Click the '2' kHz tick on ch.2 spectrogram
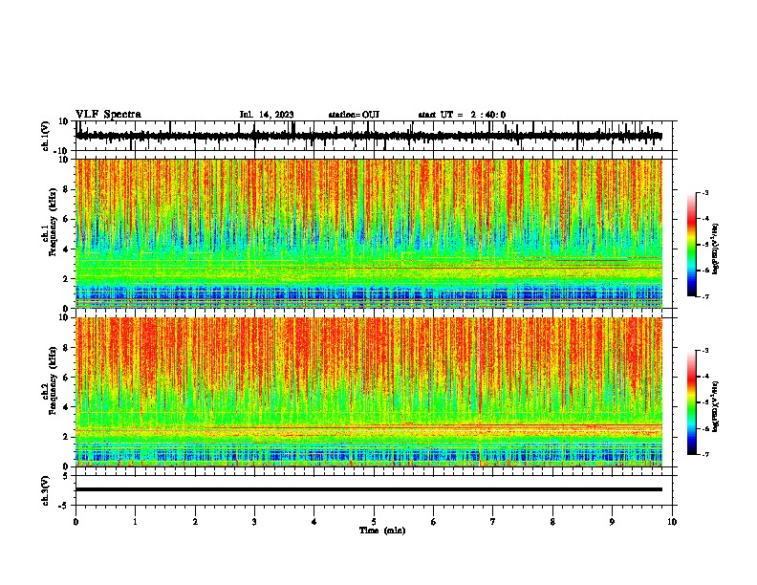Screen dimensions: 757x585 66,437
